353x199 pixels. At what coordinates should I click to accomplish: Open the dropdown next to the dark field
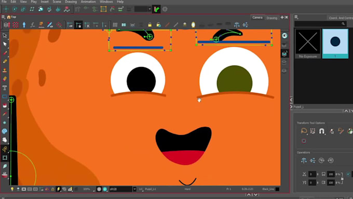[150, 9]
